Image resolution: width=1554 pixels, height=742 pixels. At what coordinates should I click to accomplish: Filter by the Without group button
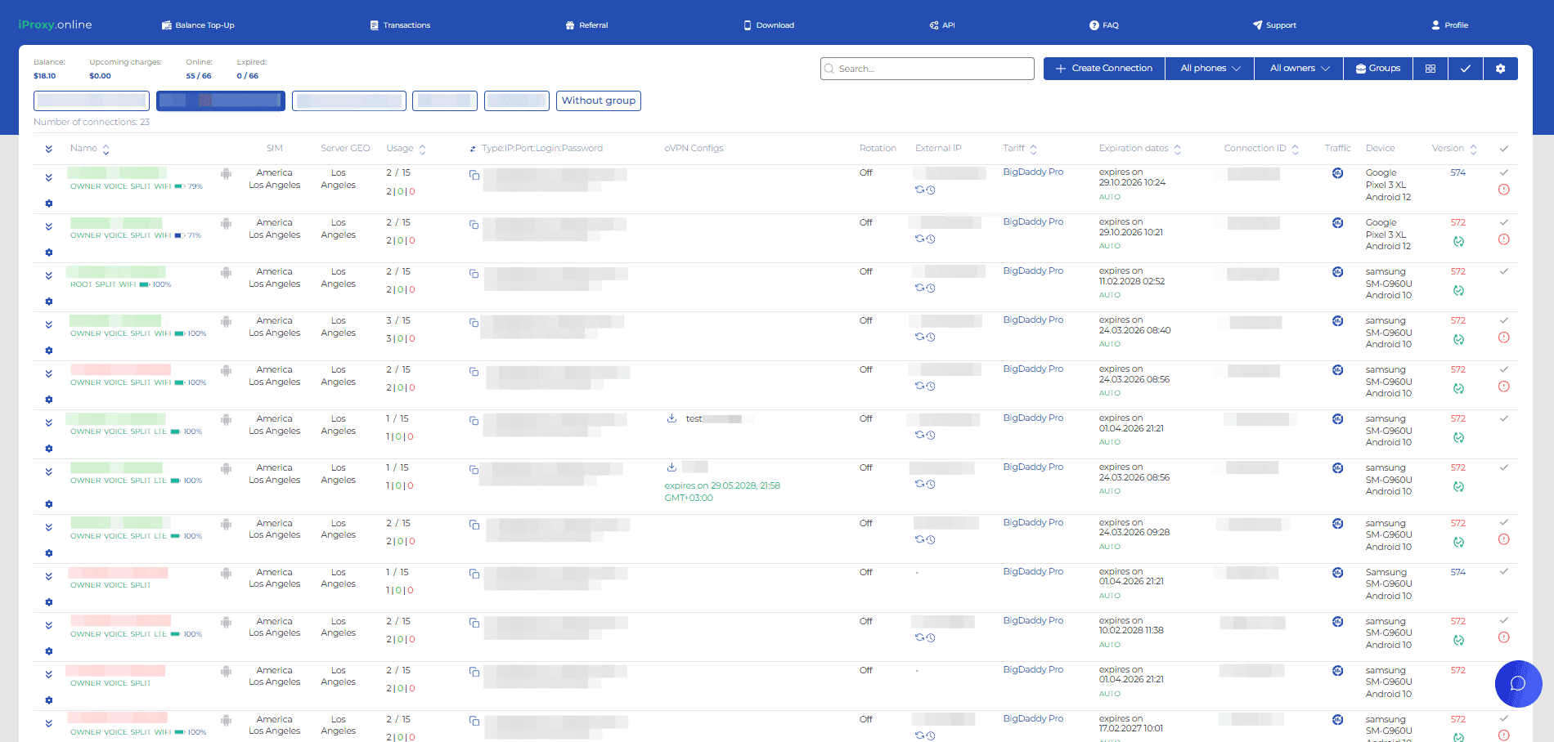[x=598, y=101]
